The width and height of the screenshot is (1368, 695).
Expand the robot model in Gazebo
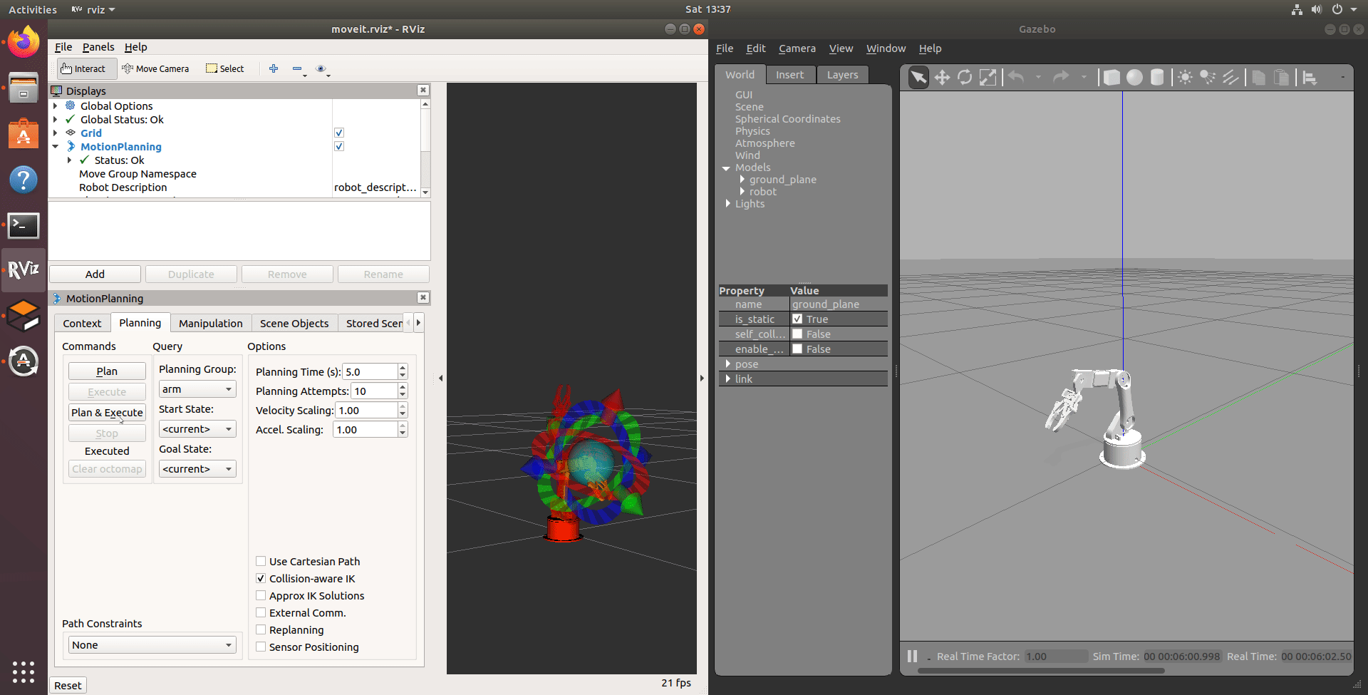tap(742, 191)
